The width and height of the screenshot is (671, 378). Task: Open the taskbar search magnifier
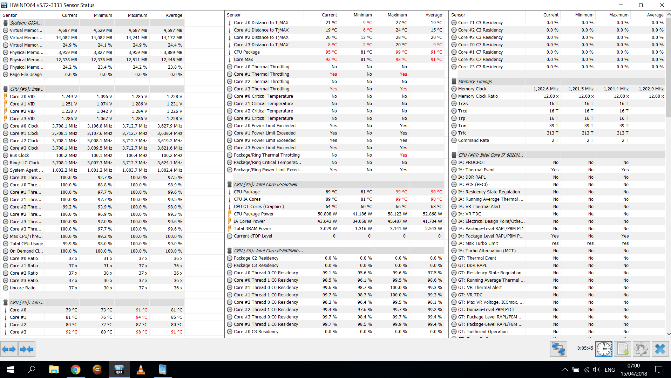pos(32,369)
